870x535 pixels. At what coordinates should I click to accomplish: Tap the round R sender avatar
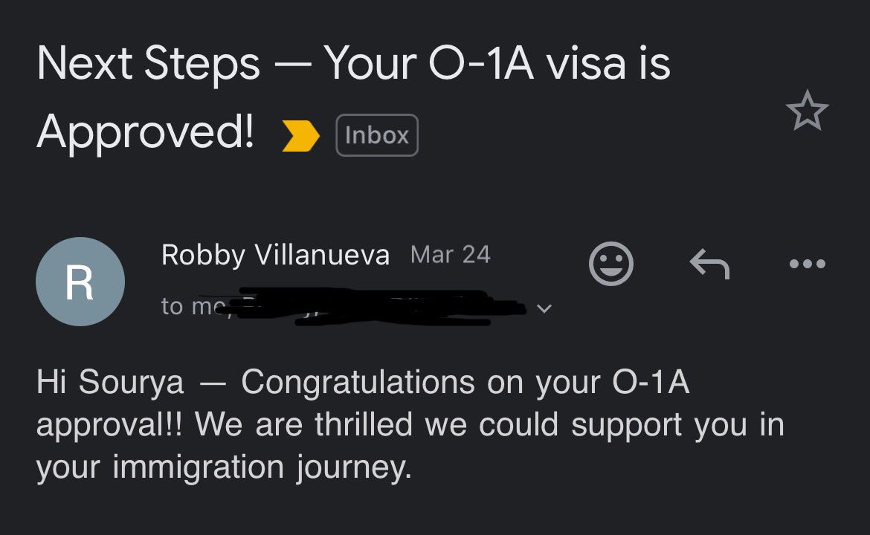(x=80, y=282)
